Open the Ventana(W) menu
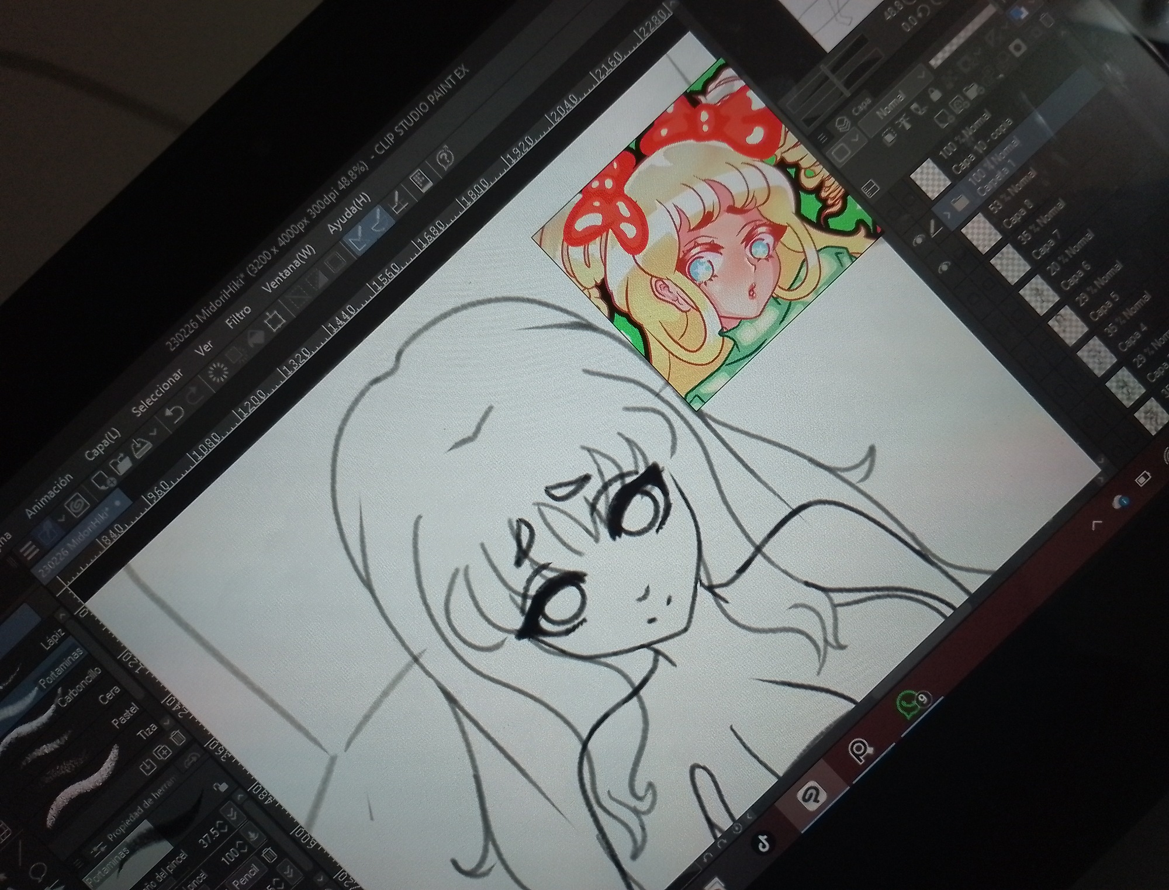This screenshot has width=1169, height=890. point(289,271)
